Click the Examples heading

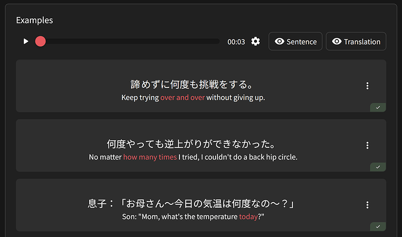point(34,20)
